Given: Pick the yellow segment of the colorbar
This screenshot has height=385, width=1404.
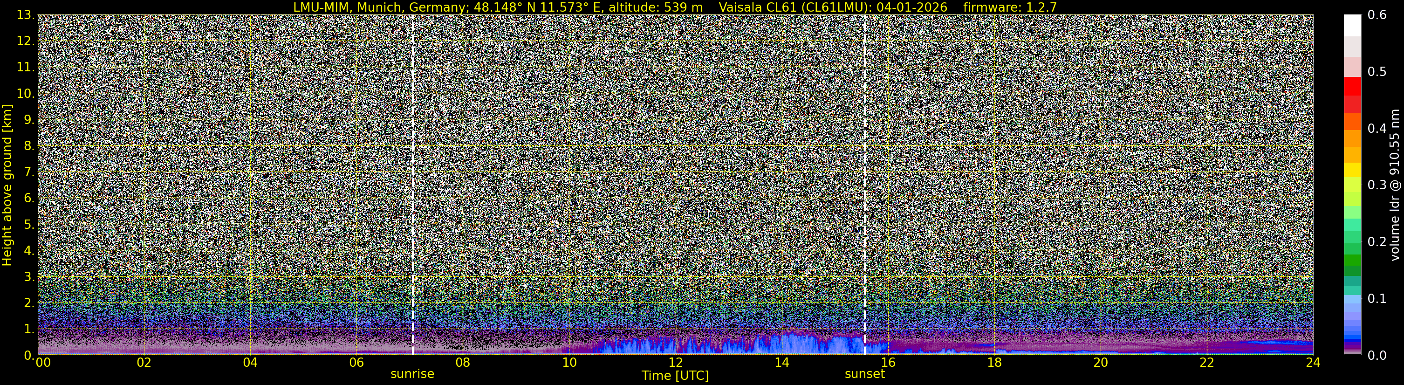Looking at the screenshot, I should (x=1352, y=170).
